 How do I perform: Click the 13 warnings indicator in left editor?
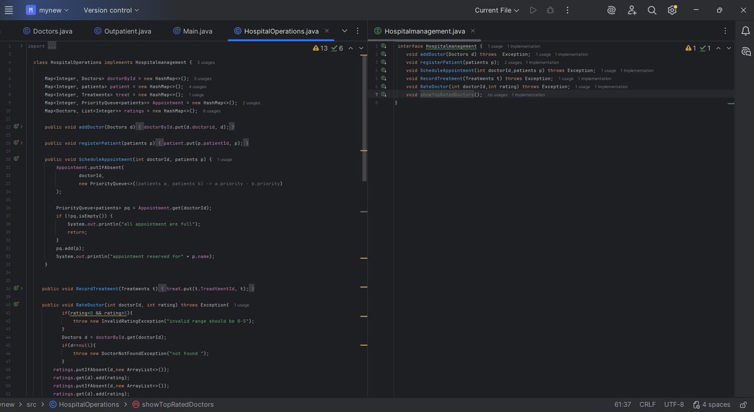pos(320,48)
